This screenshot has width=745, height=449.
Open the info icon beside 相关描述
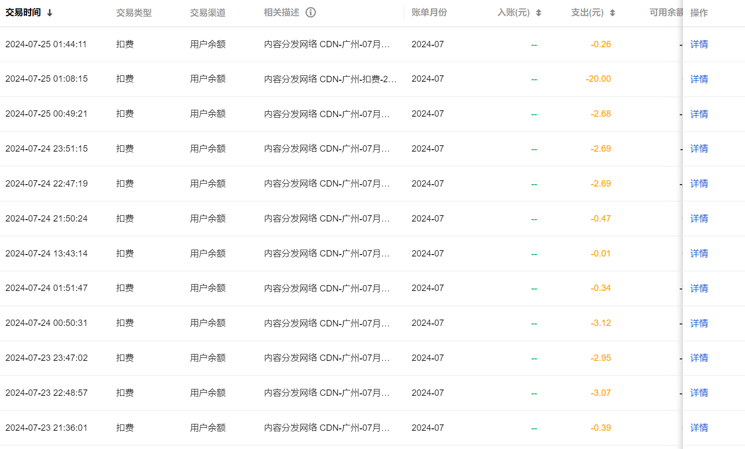pyautogui.click(x=311, y=12)
